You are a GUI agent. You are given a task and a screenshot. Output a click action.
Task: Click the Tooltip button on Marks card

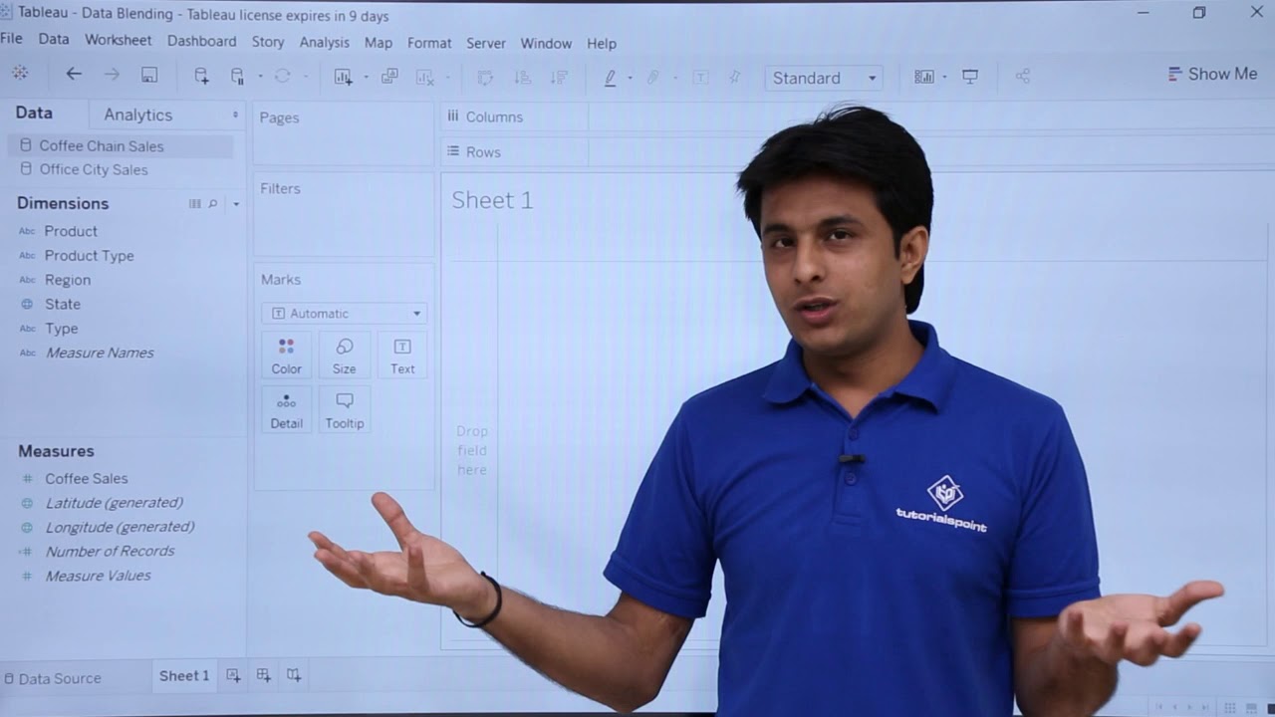(x=344, y=410)
